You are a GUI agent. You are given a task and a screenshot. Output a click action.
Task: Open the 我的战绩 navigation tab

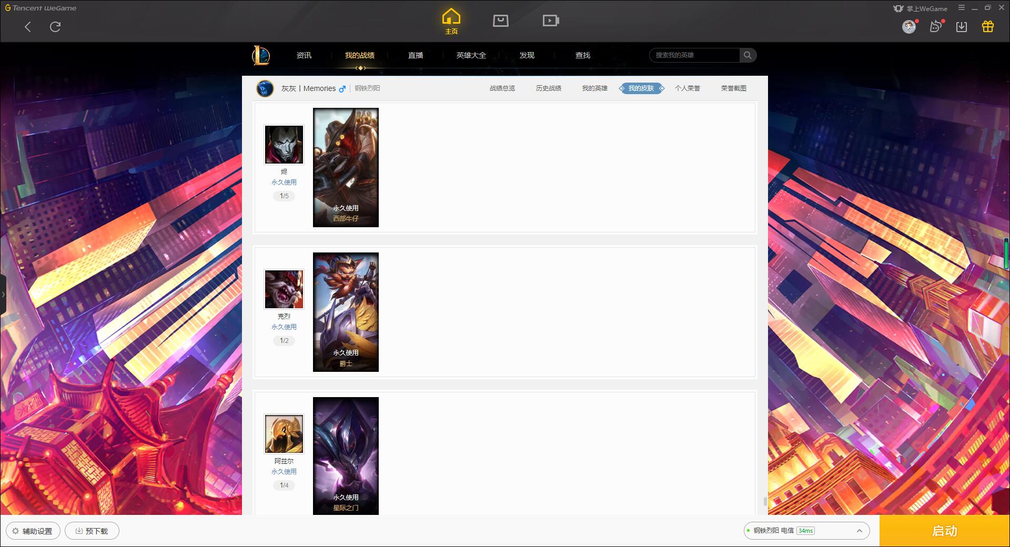point(360,55)
